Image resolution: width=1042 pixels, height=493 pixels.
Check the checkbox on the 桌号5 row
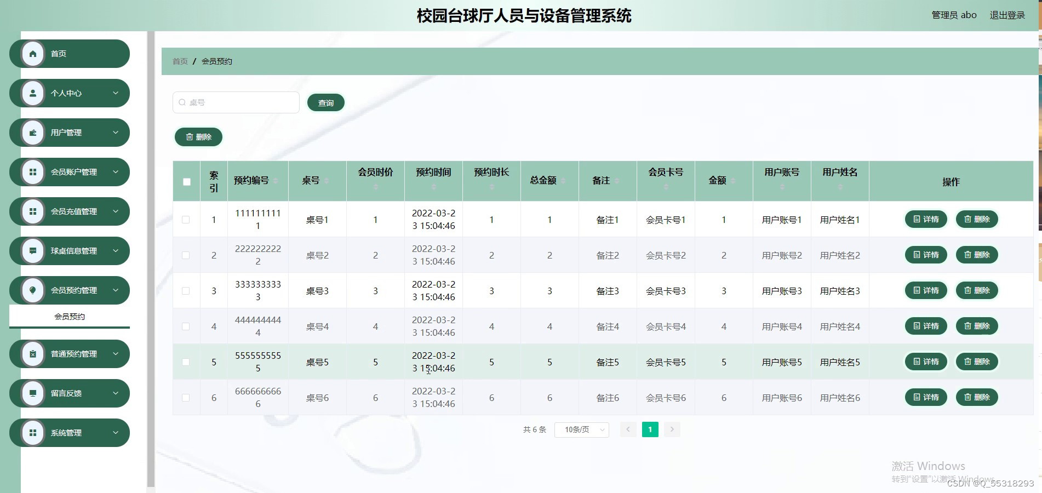point(186,362)
